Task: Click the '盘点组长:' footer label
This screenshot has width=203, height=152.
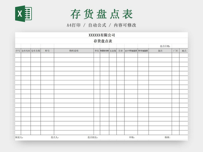Action: (92, 137)
